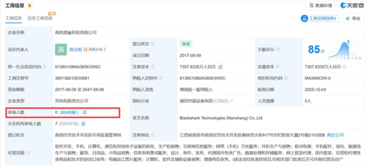368x168 pixels.
Task: Click organization code MA365K3W-0
Action: point(318,78)
